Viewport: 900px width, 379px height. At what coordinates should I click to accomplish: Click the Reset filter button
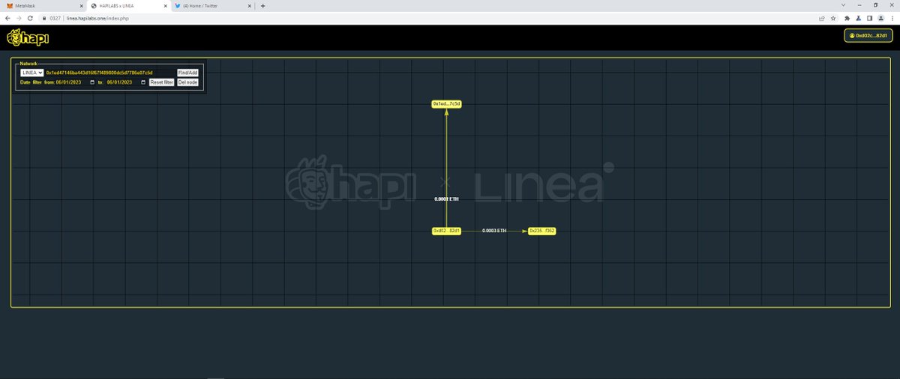[161, 82]
